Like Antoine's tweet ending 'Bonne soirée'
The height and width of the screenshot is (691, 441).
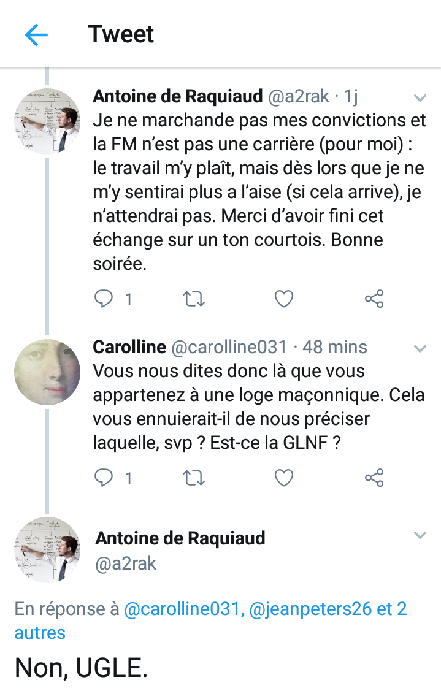tap(283, 299)
